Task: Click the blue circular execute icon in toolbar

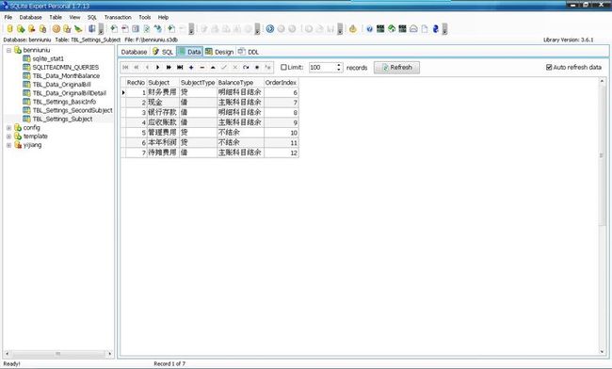Action: [x=269, y=29]
